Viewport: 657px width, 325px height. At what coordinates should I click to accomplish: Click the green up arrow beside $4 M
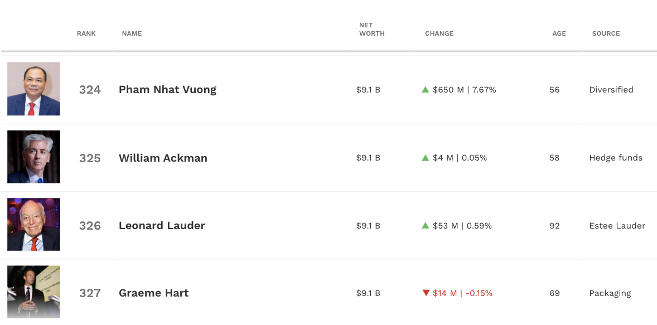[426, 158]
